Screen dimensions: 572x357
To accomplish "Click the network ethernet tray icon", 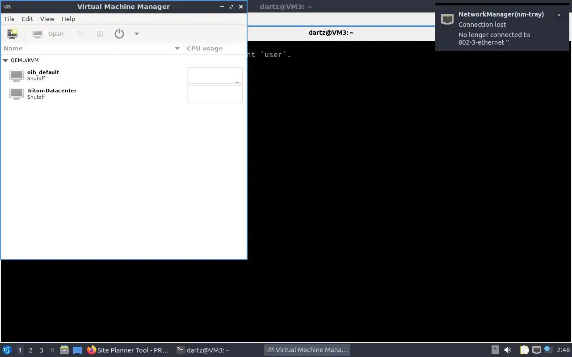I will [537, 350].
